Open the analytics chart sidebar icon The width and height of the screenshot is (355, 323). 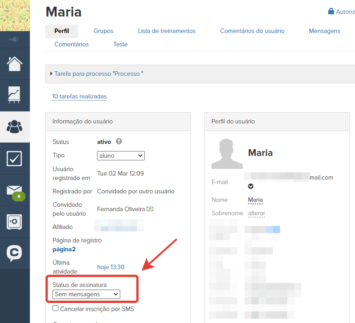15,95
